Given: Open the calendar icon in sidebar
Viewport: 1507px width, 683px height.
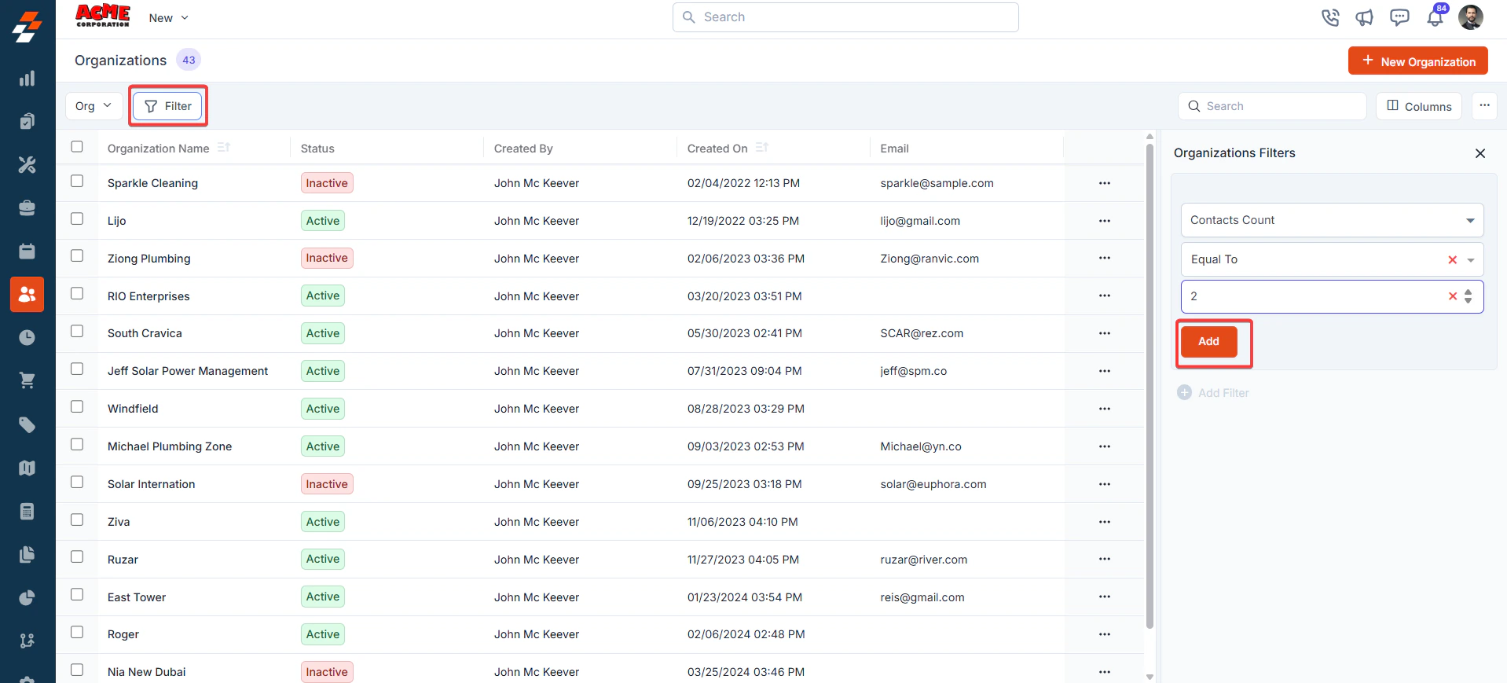Looking at the screenshot, I should [x=27, y=252].
